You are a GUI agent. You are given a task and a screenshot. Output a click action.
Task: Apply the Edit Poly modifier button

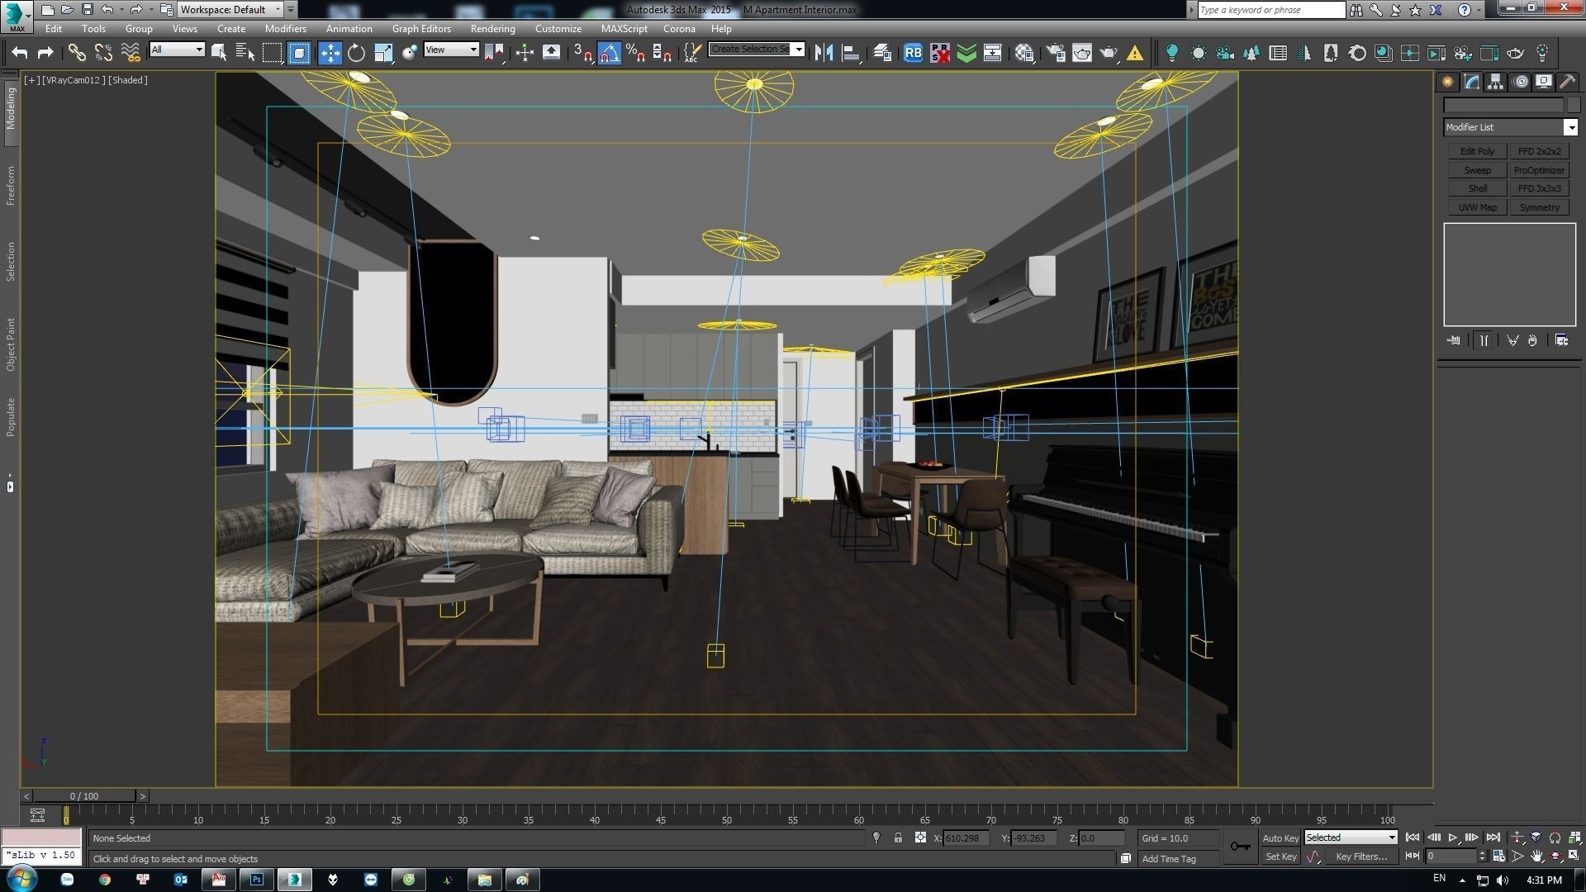(1477, 151)
